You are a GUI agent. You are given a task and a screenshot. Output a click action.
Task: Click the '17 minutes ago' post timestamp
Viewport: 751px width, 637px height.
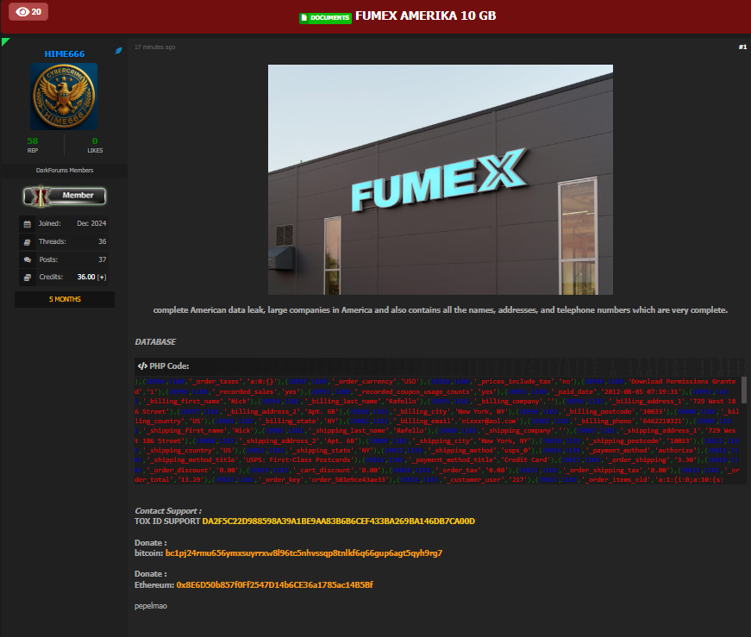tap(155, 47)
